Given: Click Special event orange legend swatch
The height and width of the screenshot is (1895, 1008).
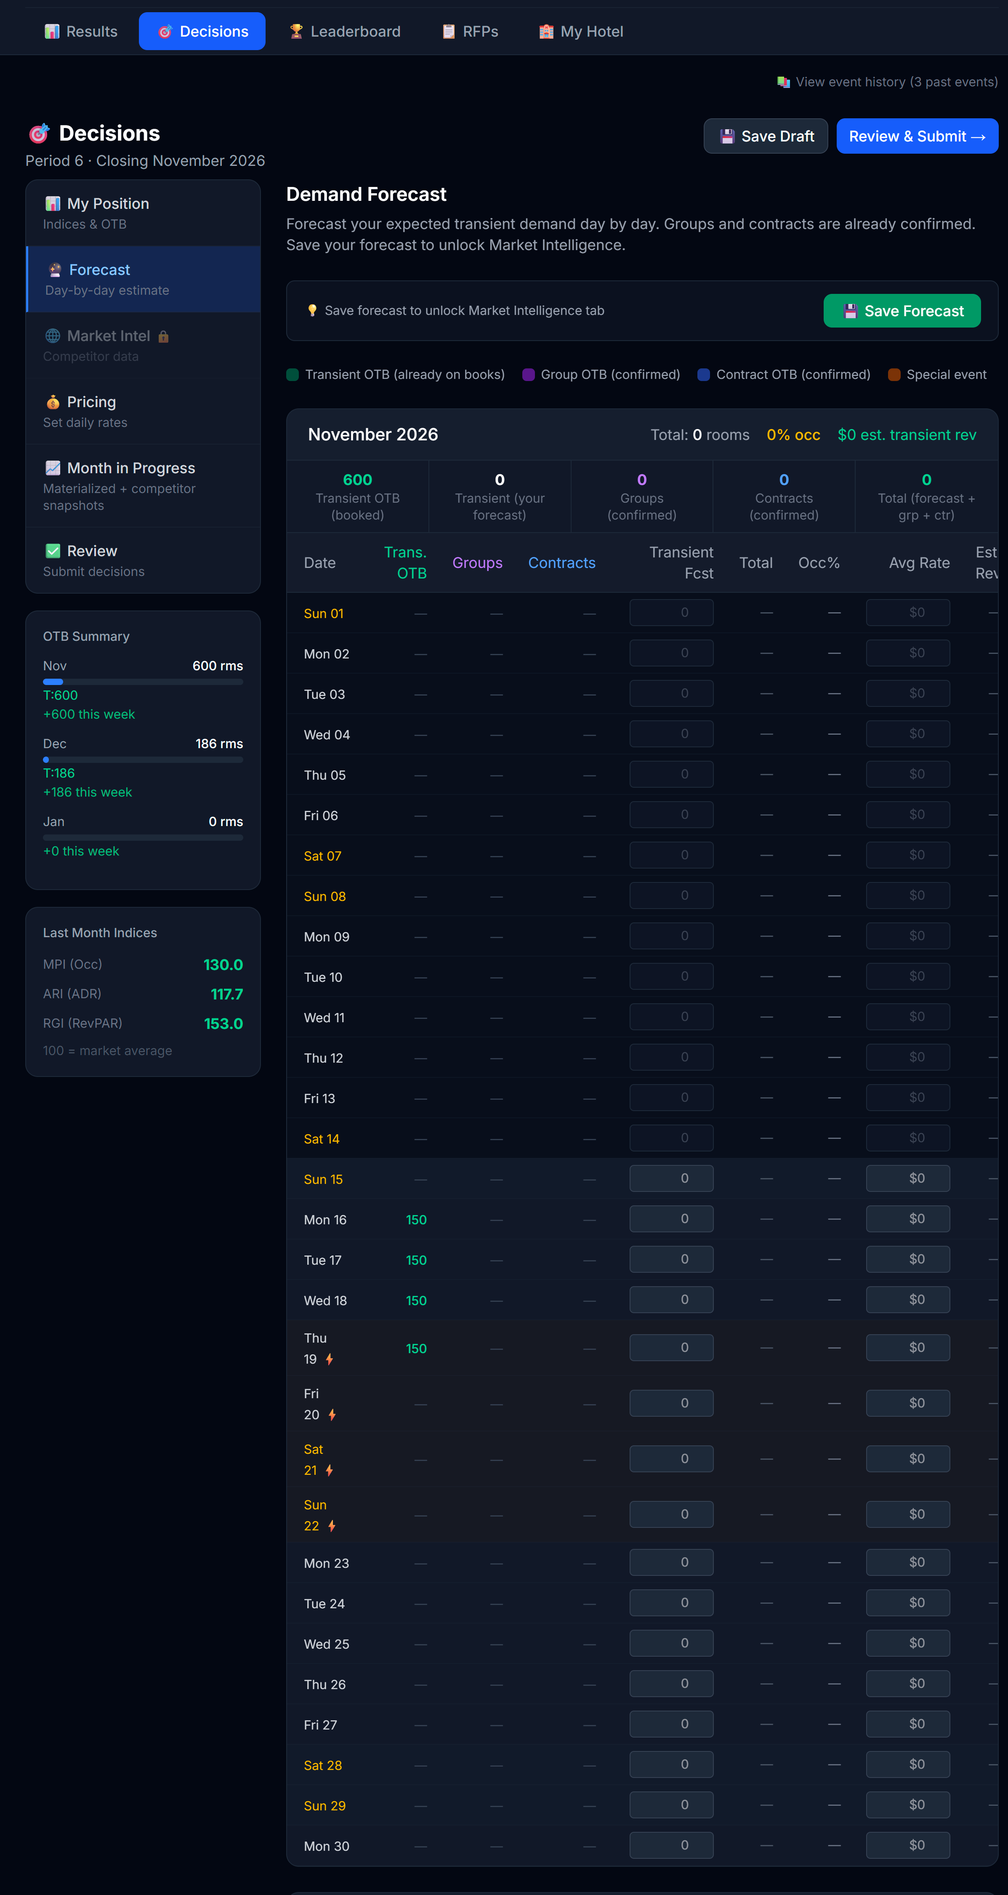Looking at the screenshot, I should tap(894, 374).
